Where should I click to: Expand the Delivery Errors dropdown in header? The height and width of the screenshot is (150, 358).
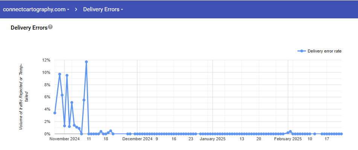(x=103, y=9)
